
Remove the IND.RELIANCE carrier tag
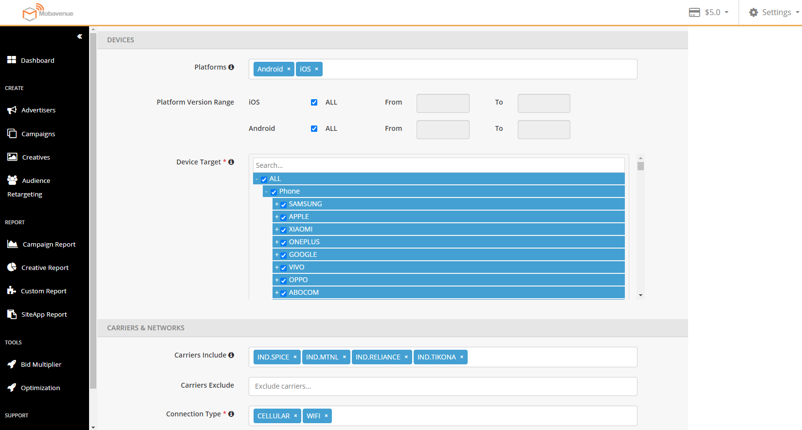(406, 357)
